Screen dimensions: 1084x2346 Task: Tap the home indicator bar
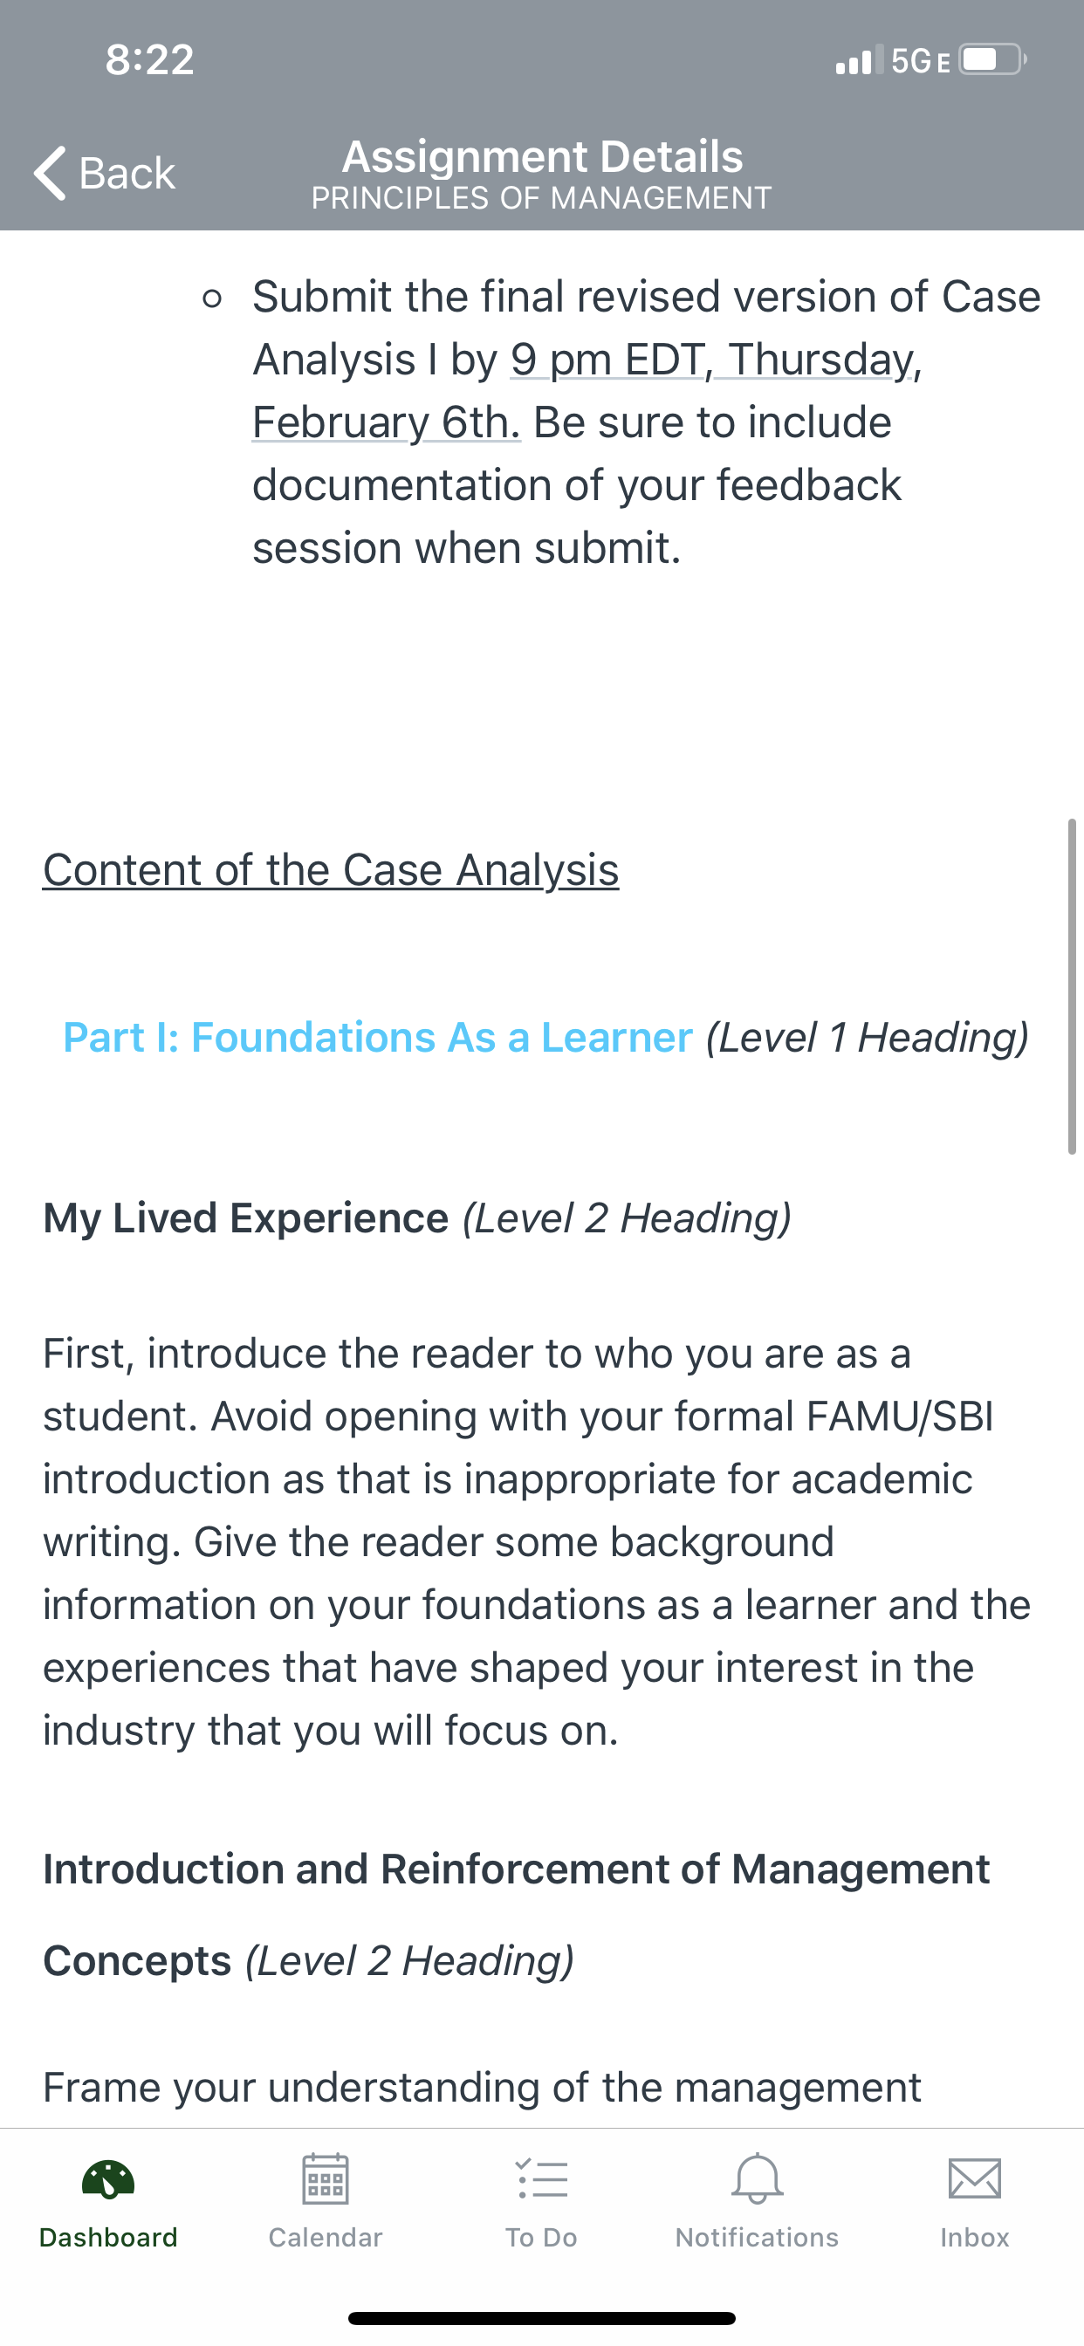coord(542,2318)
